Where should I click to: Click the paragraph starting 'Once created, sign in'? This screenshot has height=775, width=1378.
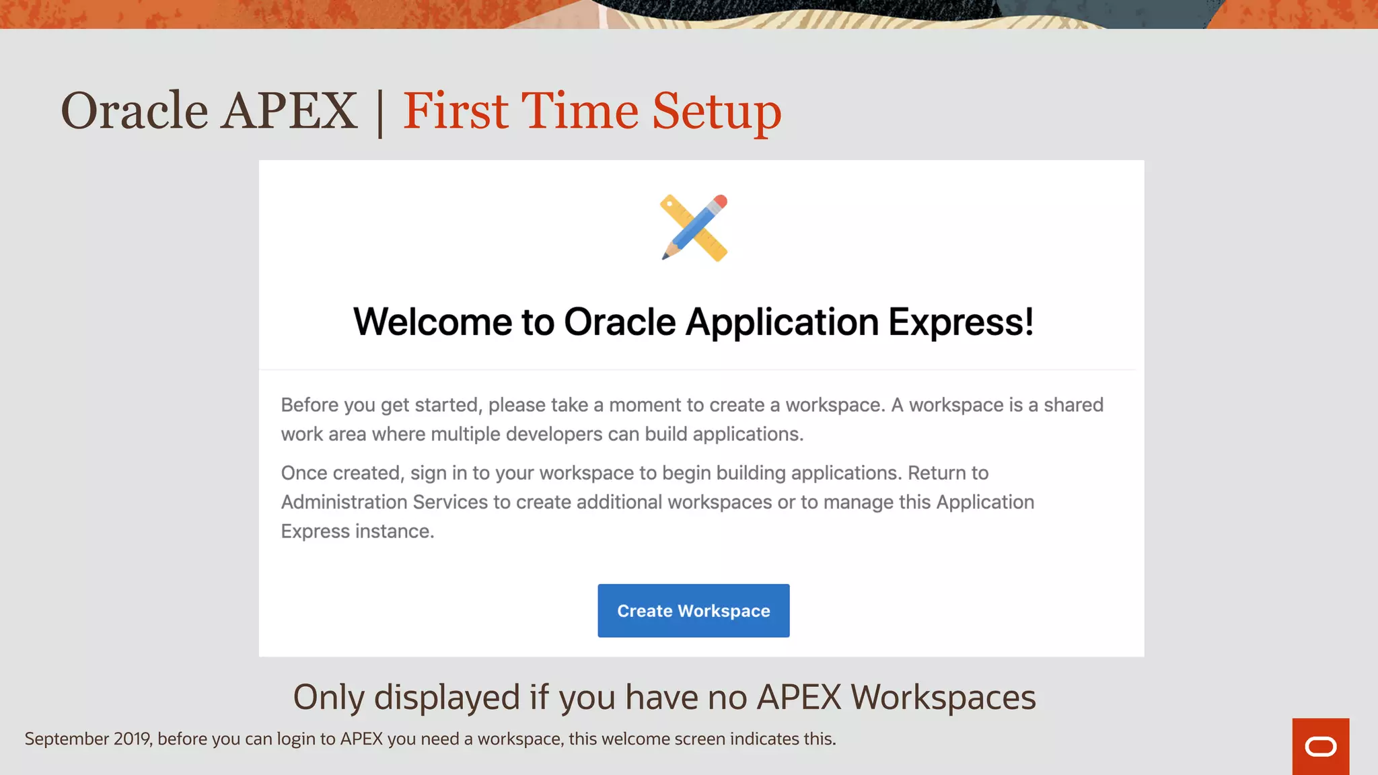(x=634, y=473)
